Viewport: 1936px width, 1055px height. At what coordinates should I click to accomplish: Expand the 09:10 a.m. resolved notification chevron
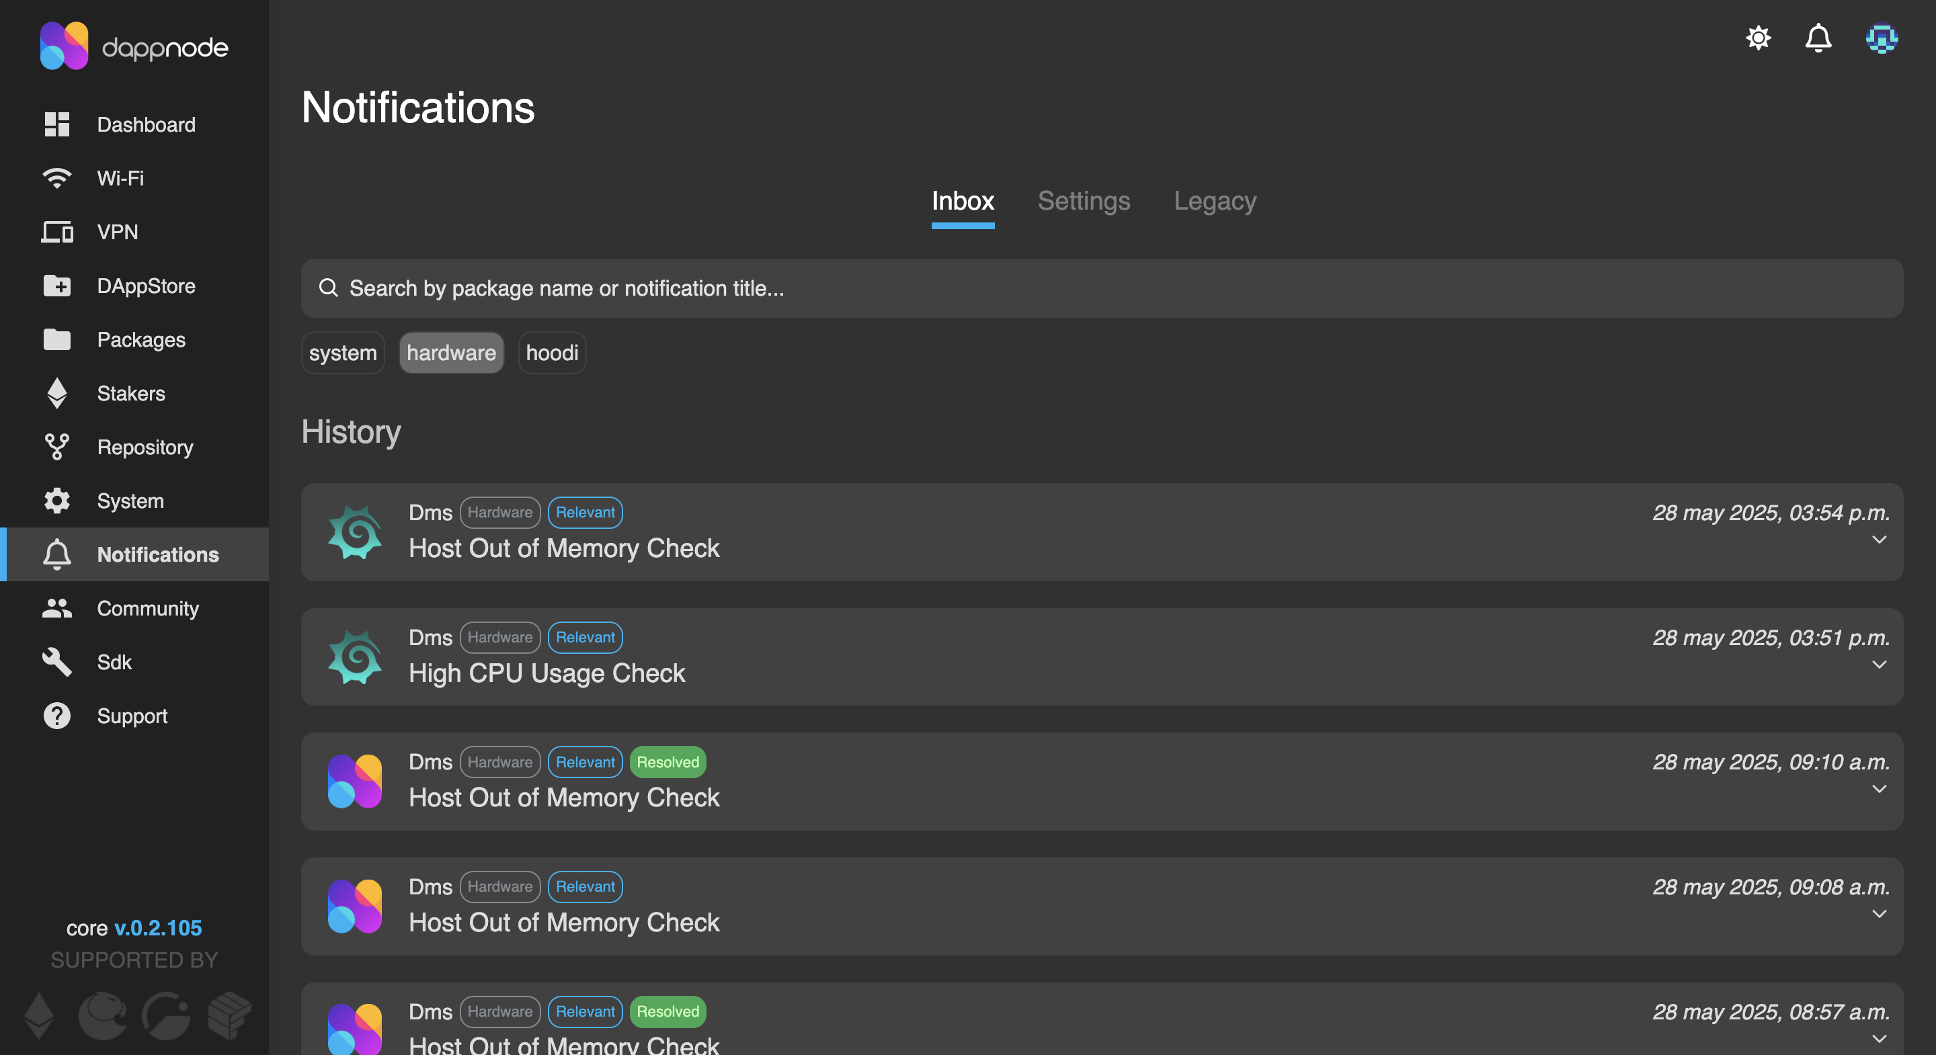pyautogui.click(x=1879, y=789)
